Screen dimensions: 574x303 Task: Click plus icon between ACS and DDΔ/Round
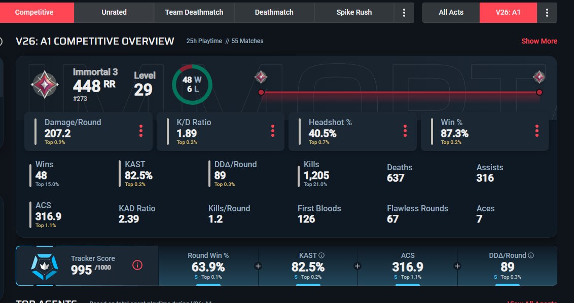click(x=457, y=266)
